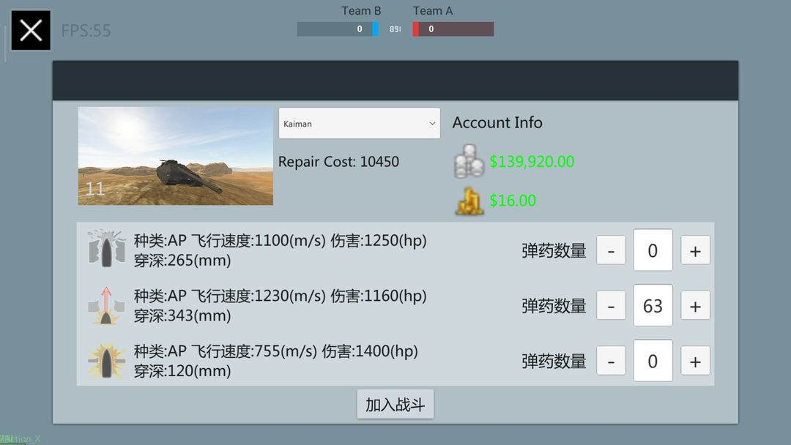Click the red-arrow 343mm penetration shell icon
The width and height of the screenshot is (791, 445).
click(106, 305)
